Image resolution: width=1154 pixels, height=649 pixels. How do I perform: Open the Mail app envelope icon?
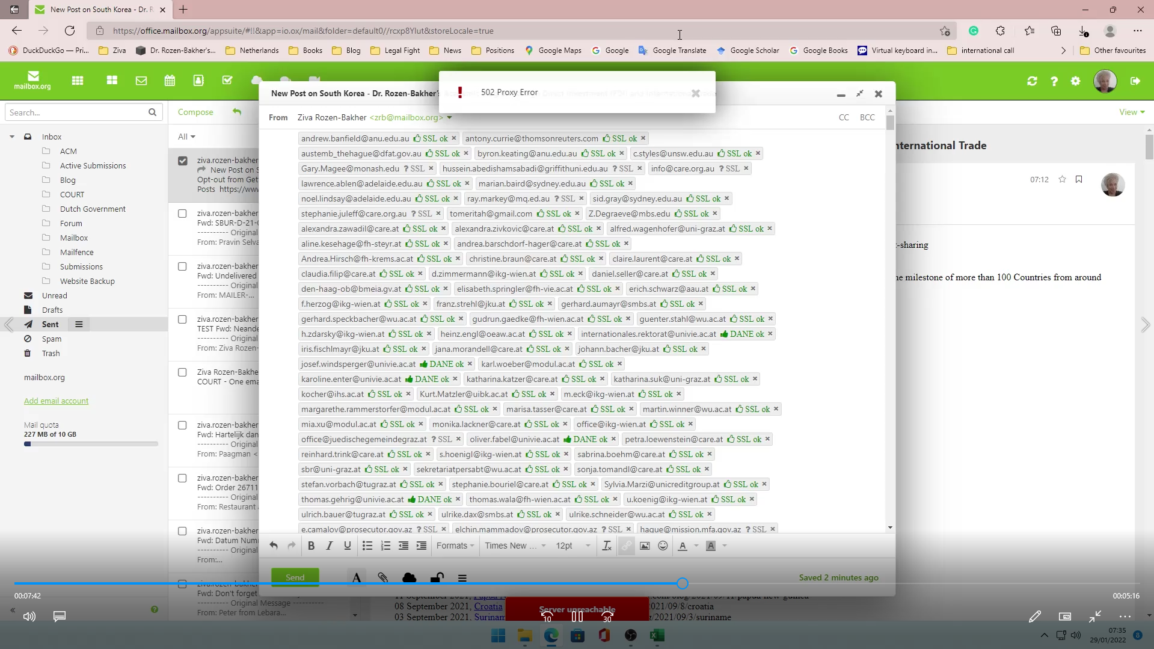click(141, 81)
